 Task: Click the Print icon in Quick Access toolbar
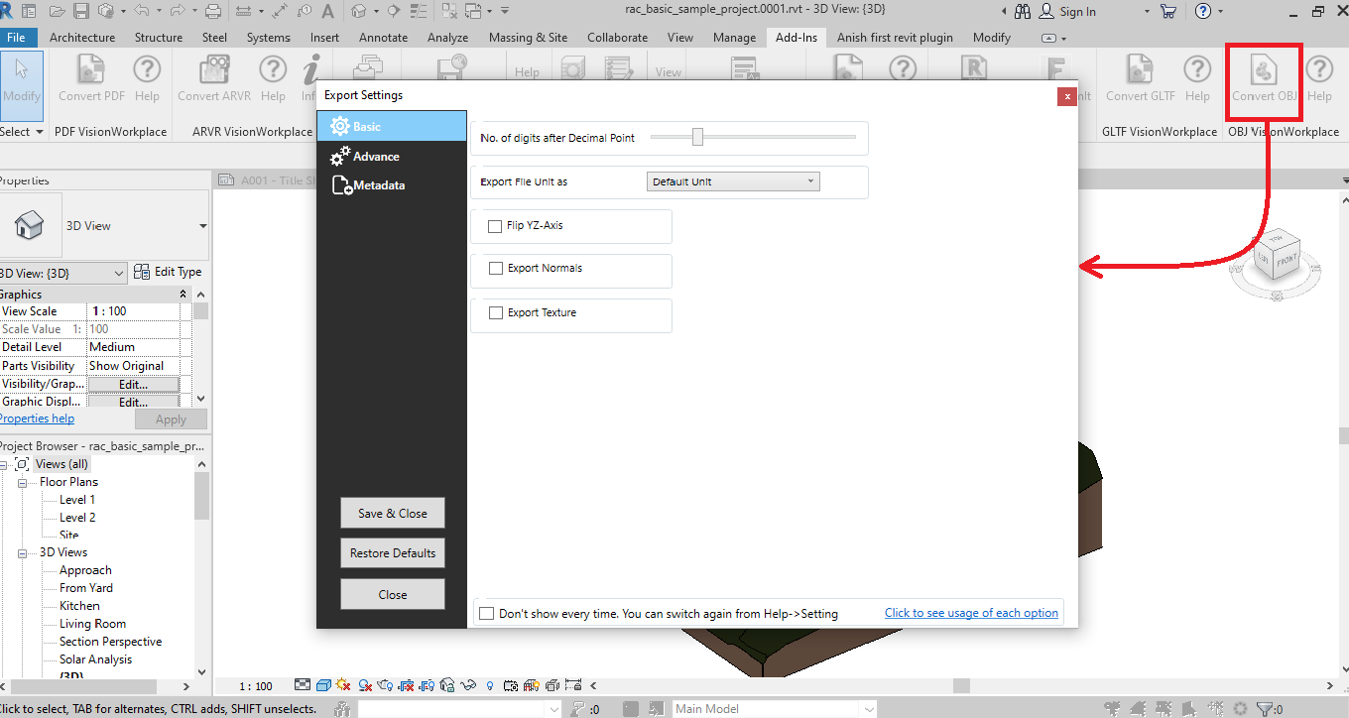[x=213, y=12]
